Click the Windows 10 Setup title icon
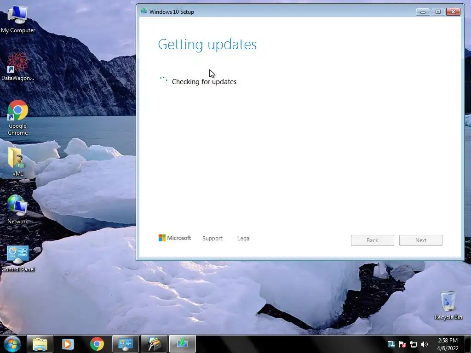 pyautogui.click(x=144, y=11)
